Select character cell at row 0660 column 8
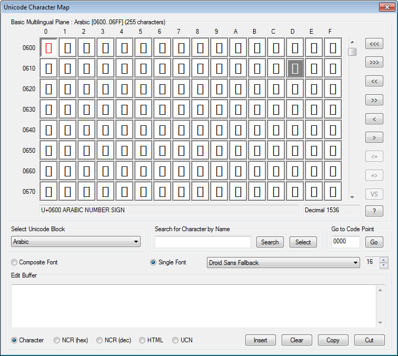The image size is (398, 356). [200, 171]
